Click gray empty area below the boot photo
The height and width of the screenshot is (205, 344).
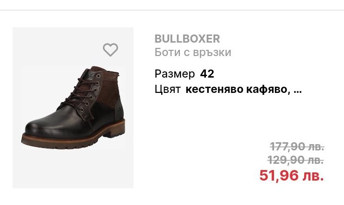73,170
